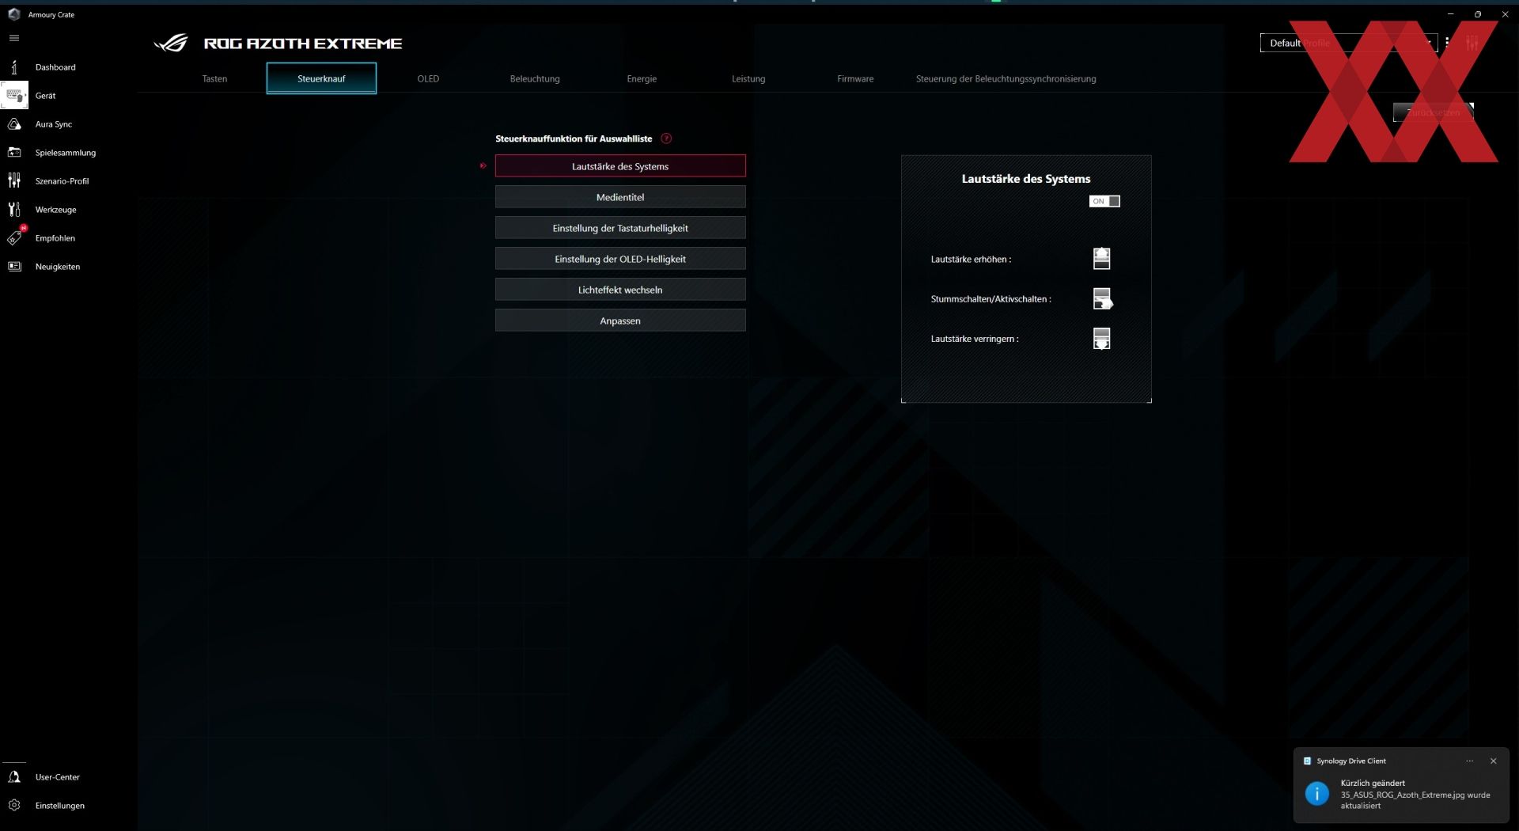Click the Stummschalten/Aktivschalten knob-press icon

pos(1102,299)
